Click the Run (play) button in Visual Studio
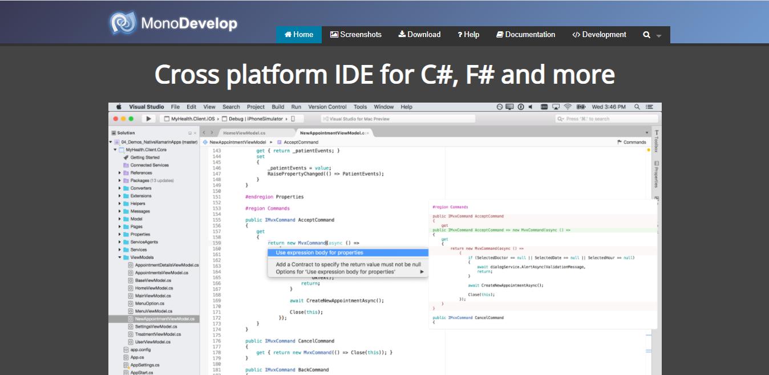Screen dimensions: 769x375 coord(147,118)
